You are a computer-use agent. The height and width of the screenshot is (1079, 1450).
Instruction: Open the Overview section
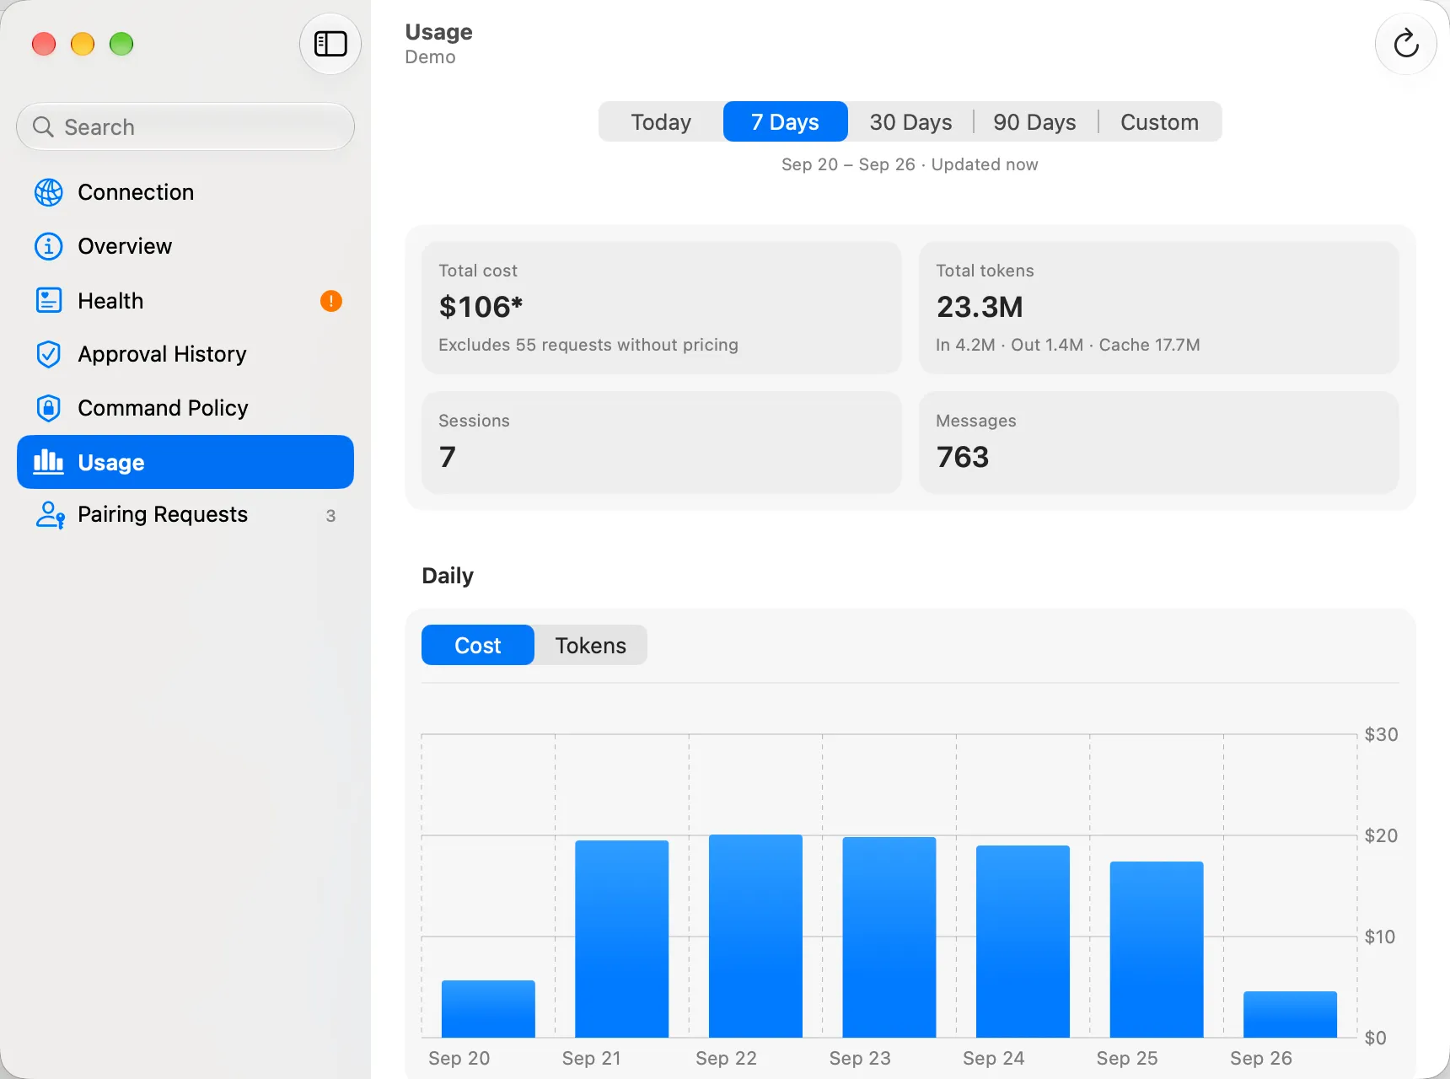point(185,246)
